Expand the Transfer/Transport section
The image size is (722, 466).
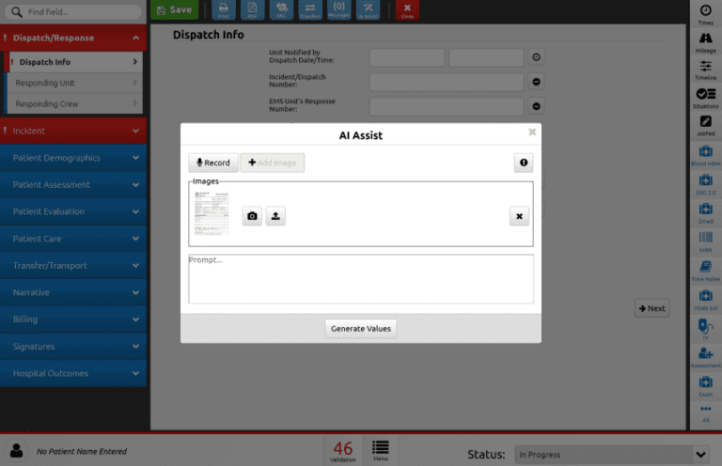[x=73, y=266]
